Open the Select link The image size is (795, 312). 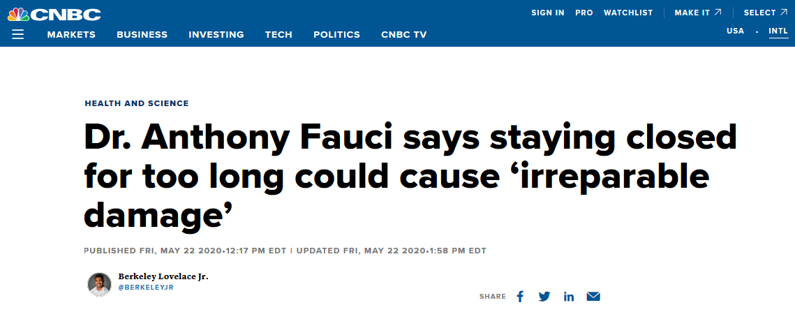765,13
